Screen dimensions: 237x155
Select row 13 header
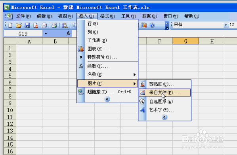point(10,131)
